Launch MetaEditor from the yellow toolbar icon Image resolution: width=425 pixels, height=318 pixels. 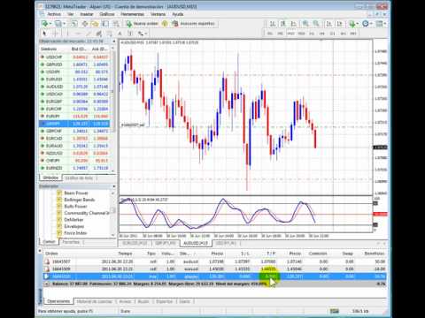click(165, 24)
